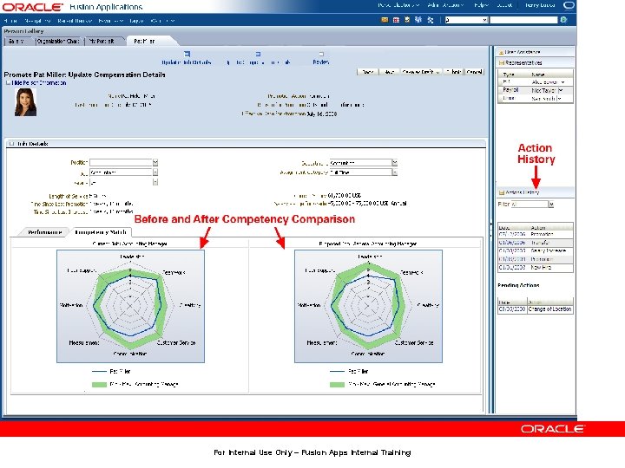The height and width of the screenshot is (468, 625).
Task: Open the Help menu at top
Action: pos(481,5)
